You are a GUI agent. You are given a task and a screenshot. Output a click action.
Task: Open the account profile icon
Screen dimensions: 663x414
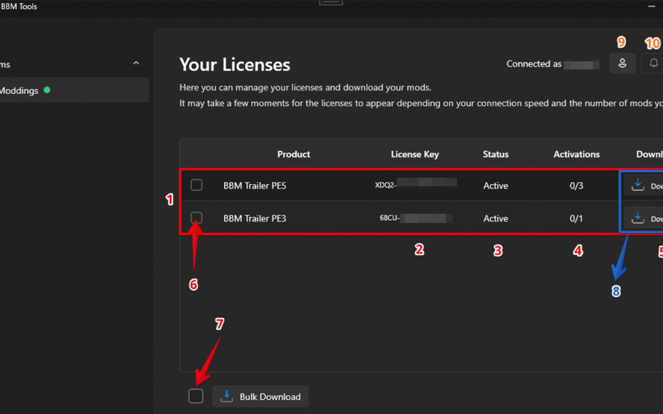point(622,63)
